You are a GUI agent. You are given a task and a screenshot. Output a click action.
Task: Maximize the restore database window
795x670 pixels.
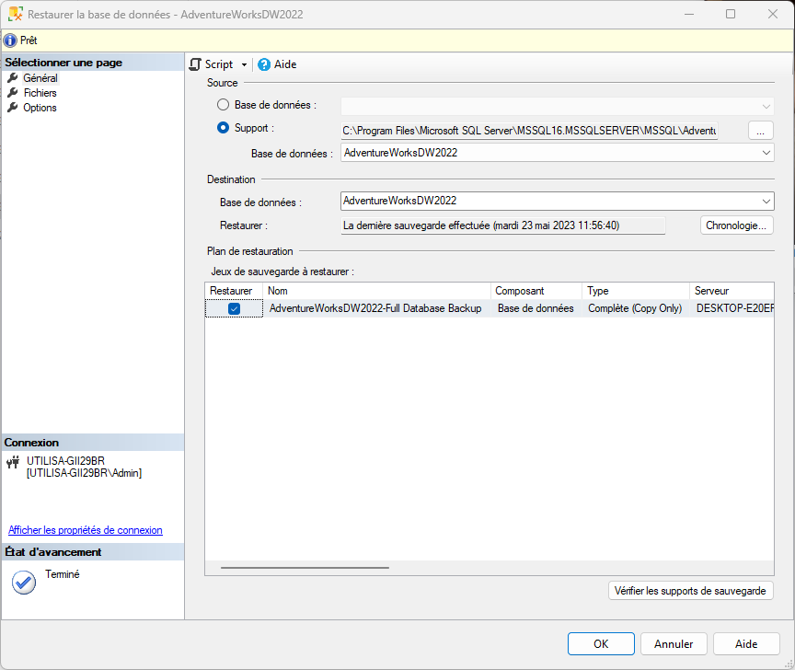(731, 14)
